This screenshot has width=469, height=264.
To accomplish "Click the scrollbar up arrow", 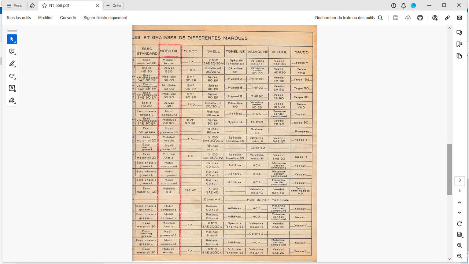I will [450, 28].
